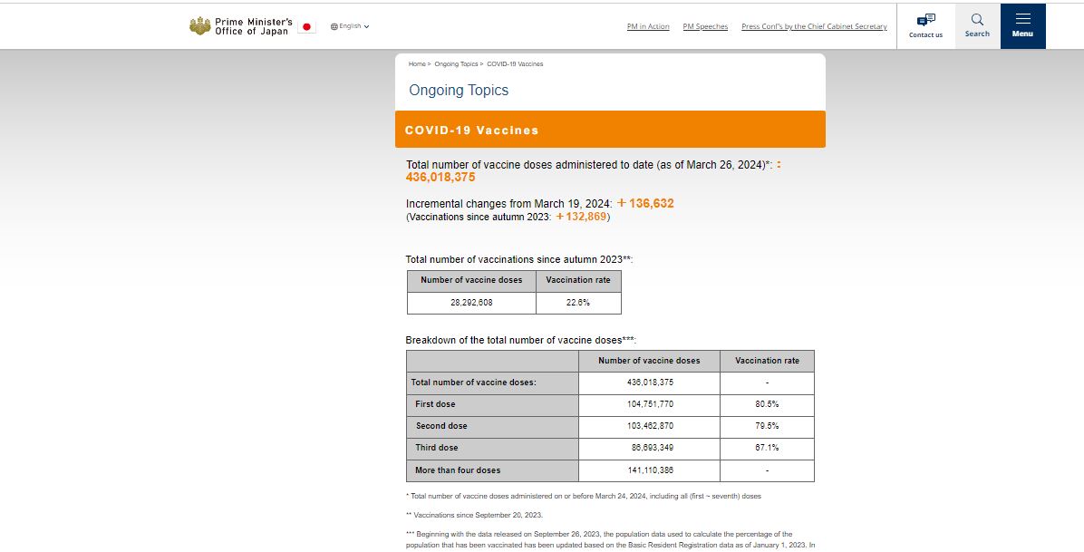1084x552 pixels.
Task: Click the orange COVID-19 Vaccines banner
Action: coord(610,130)
